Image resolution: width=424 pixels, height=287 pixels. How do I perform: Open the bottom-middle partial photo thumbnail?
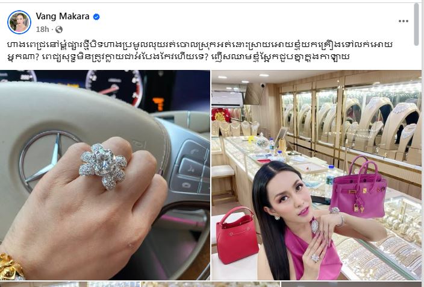pyautogui.click(x=210, y=285)
